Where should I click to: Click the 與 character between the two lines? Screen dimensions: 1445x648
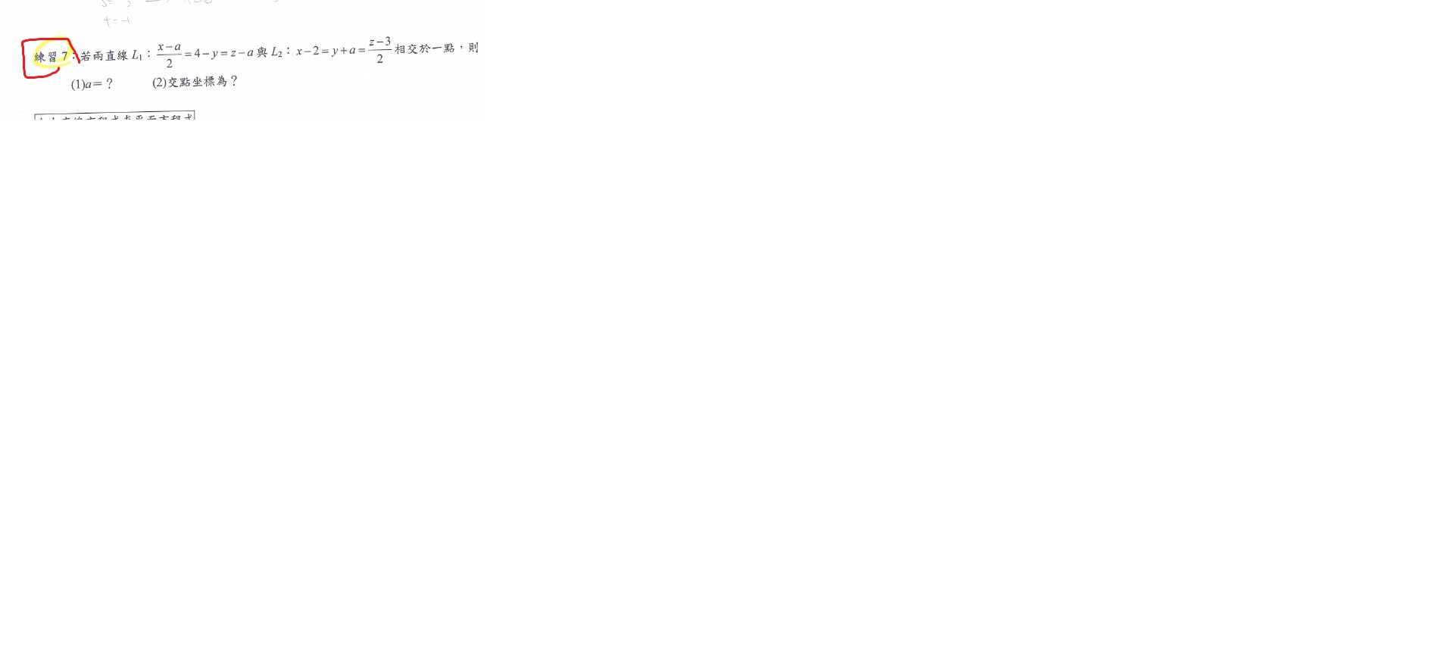tap(262, 52)
